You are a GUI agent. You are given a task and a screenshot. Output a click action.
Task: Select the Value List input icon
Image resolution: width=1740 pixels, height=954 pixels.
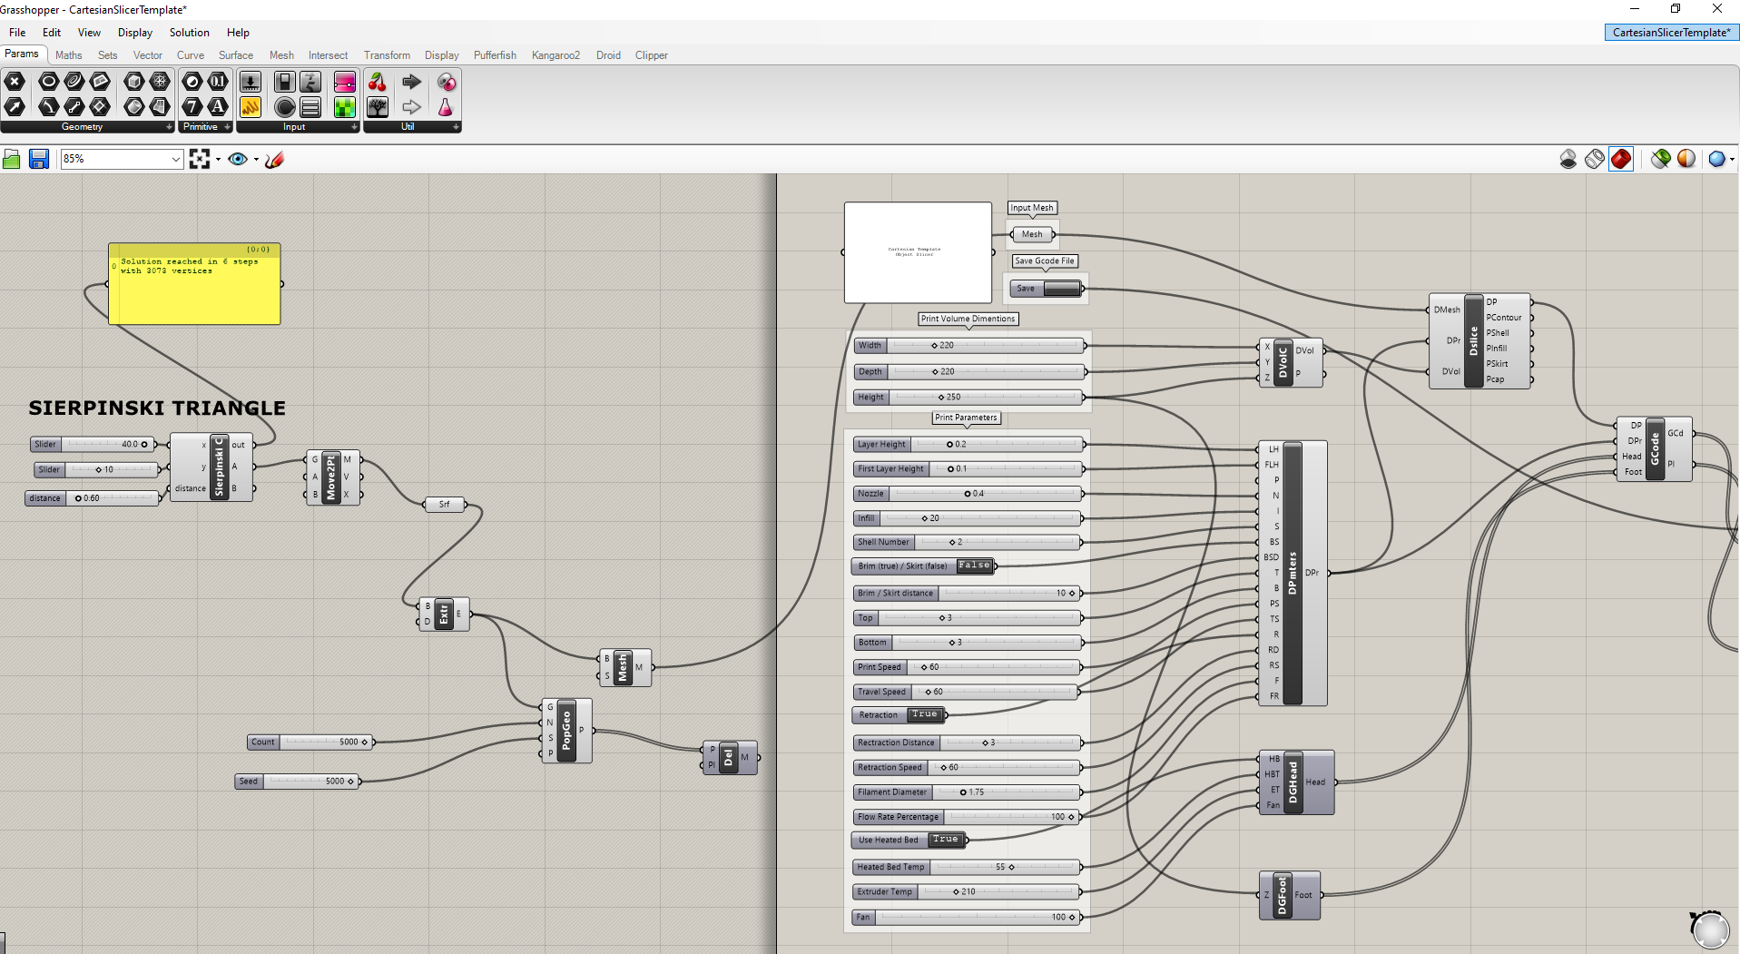click(310, 107)
